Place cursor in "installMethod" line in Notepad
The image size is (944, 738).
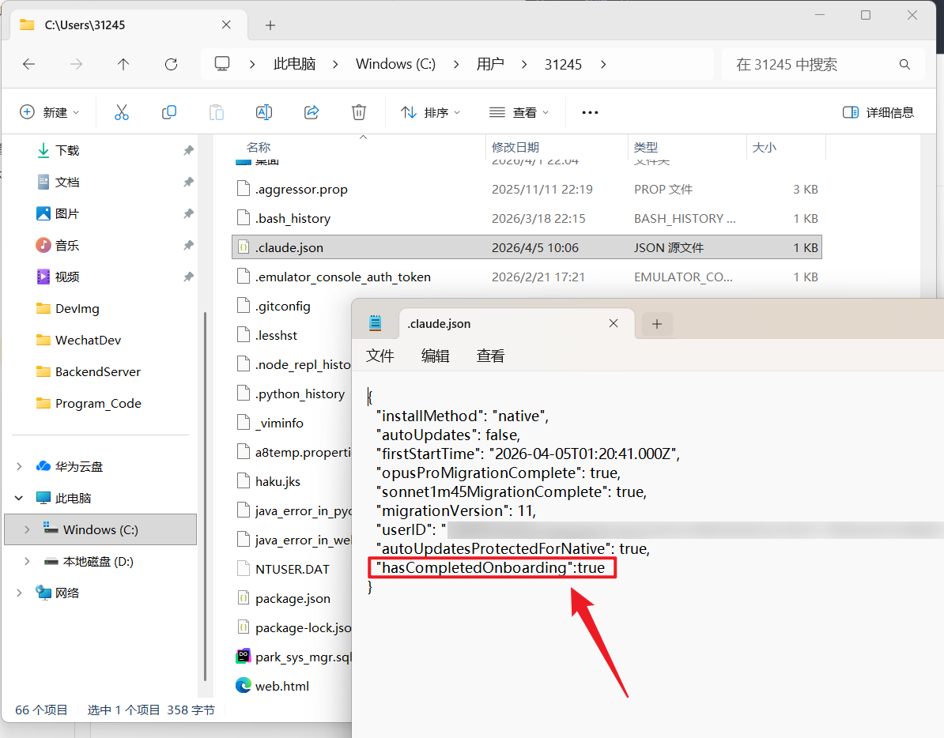point(463,416)
